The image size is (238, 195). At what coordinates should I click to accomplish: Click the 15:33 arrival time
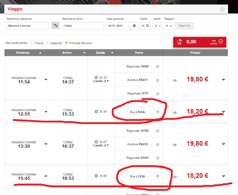pos(68,114)
